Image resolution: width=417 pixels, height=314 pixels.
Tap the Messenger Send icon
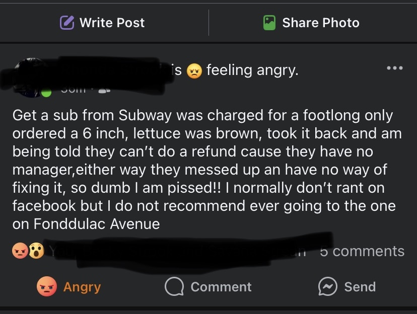(x=327, y=287)
